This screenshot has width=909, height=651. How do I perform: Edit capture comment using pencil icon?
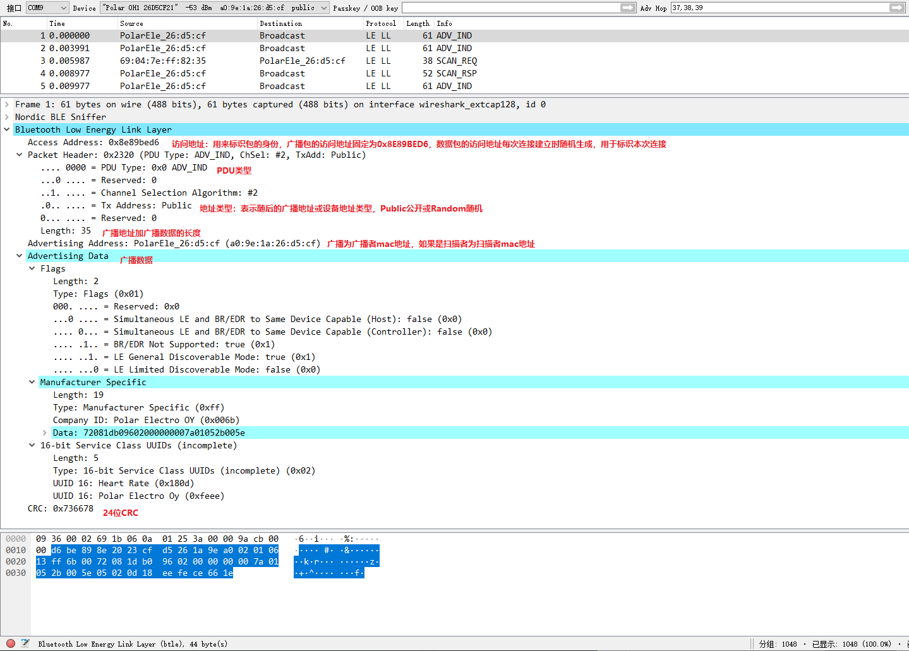(24, 643)
